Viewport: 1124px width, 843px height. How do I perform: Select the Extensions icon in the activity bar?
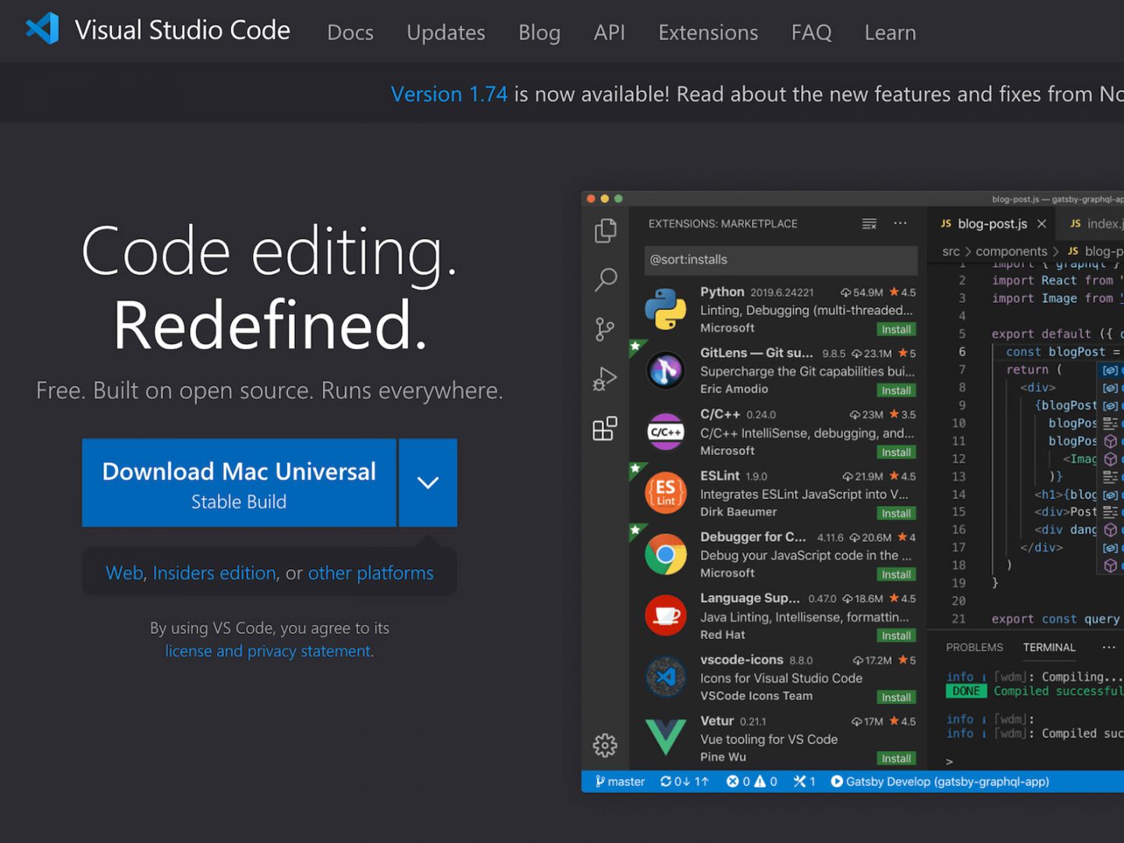coord(605,429)
